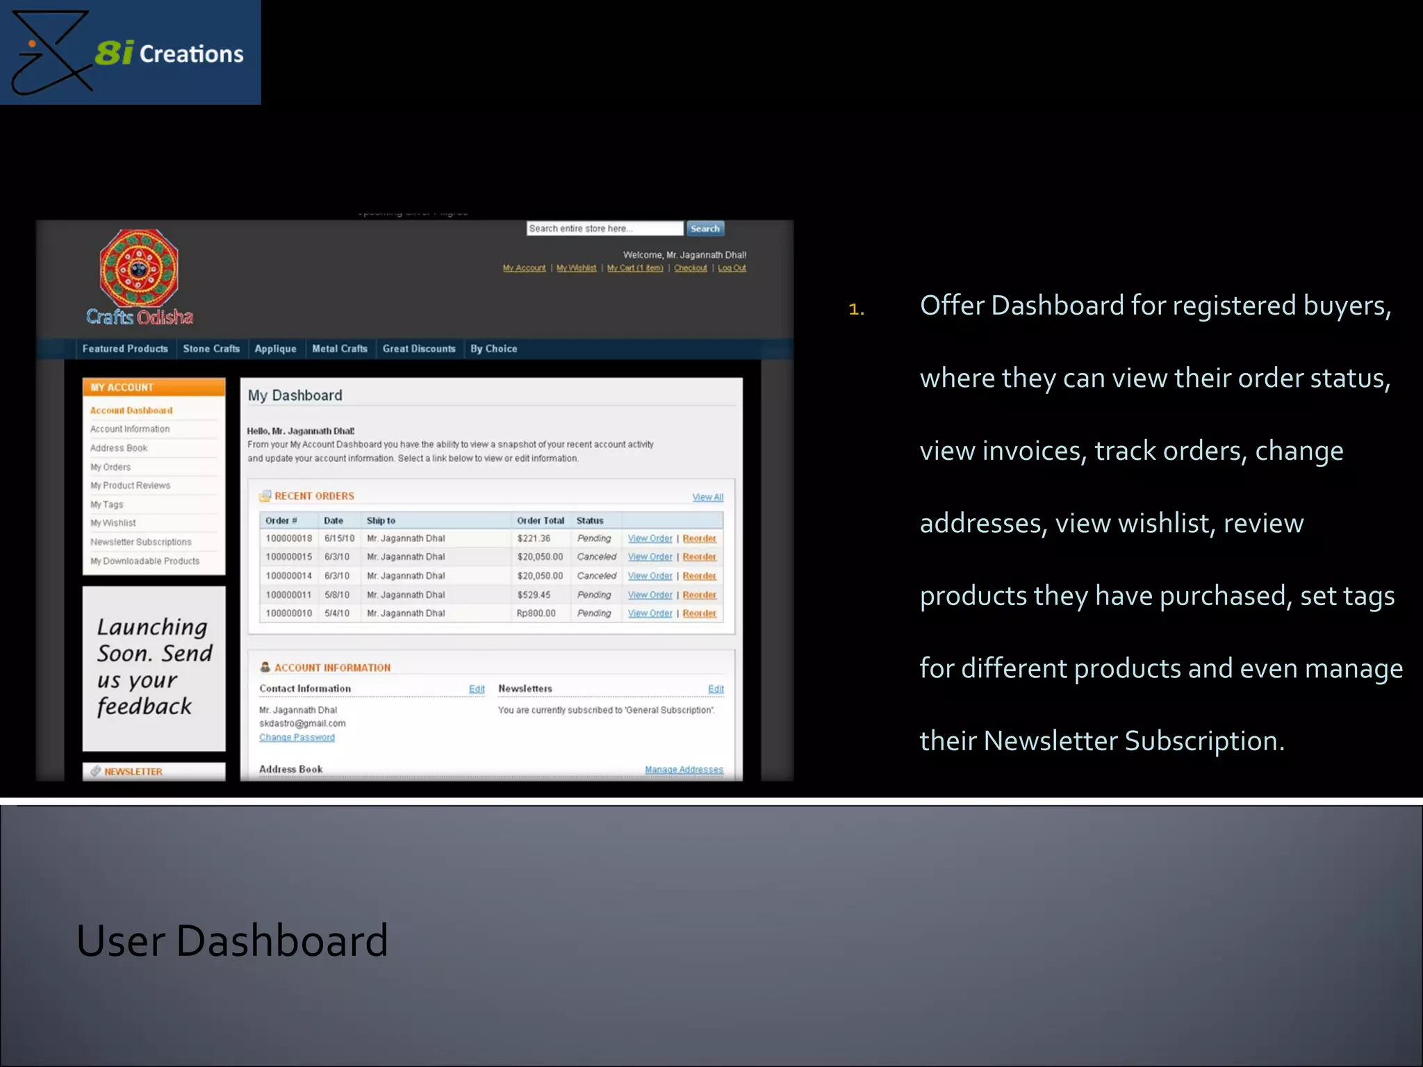Select Account Information in sidebar
This screenshot has width=1423, height=1067.
tap(130, 429)
